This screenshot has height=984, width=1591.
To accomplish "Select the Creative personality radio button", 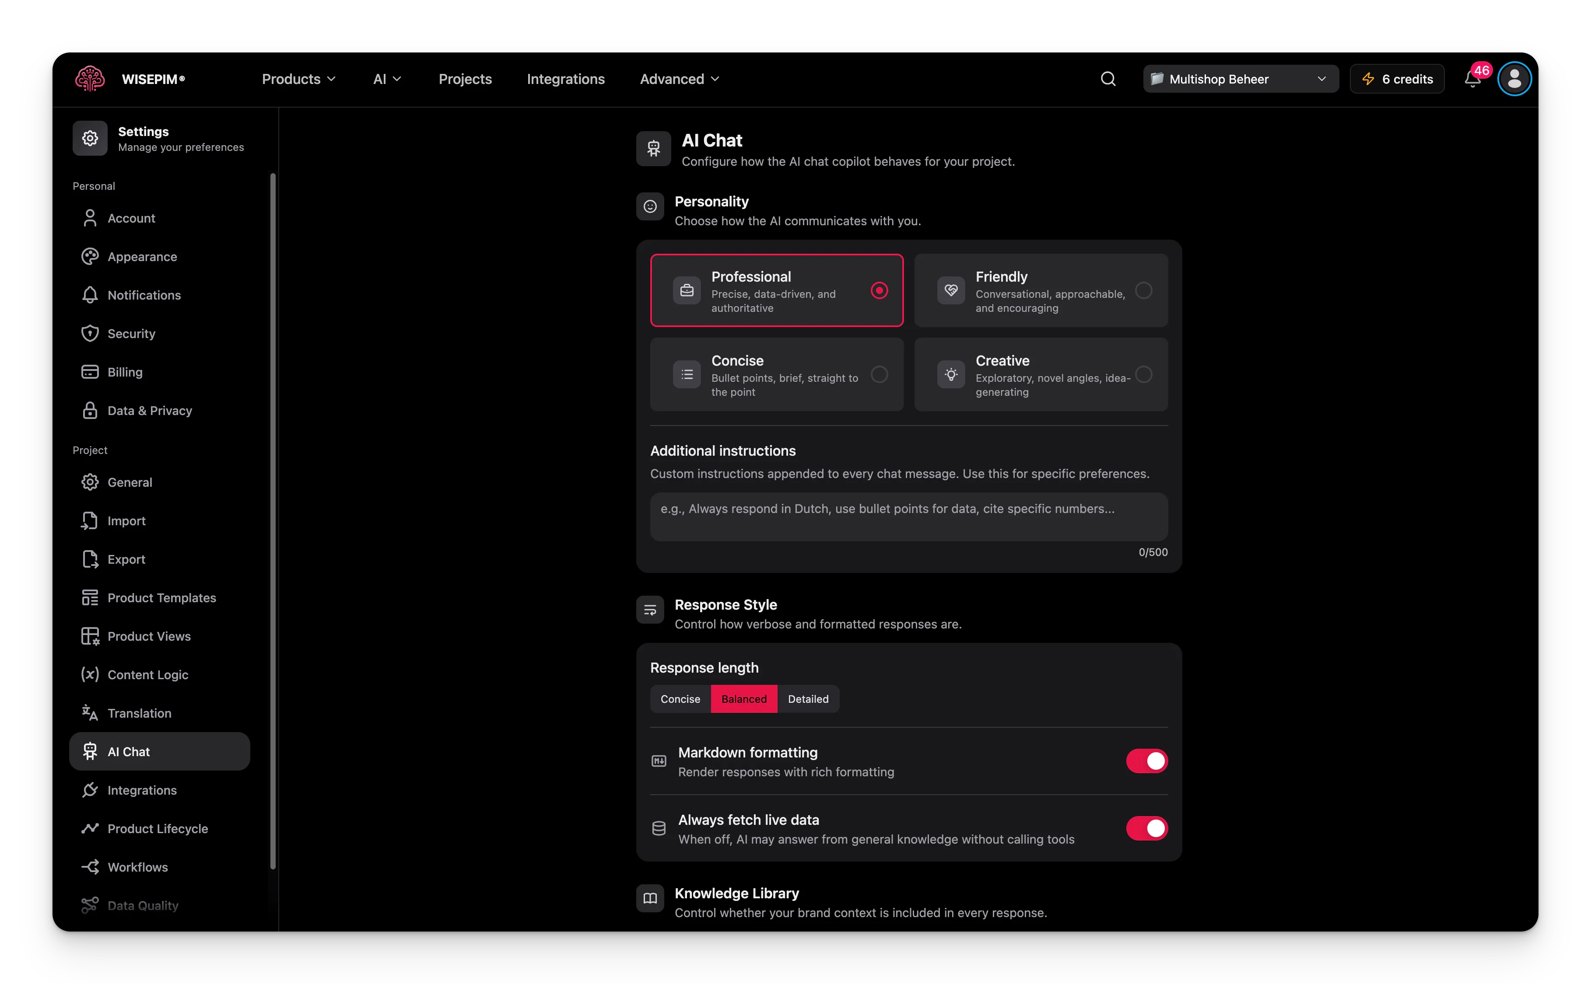I will (1143, 374).
